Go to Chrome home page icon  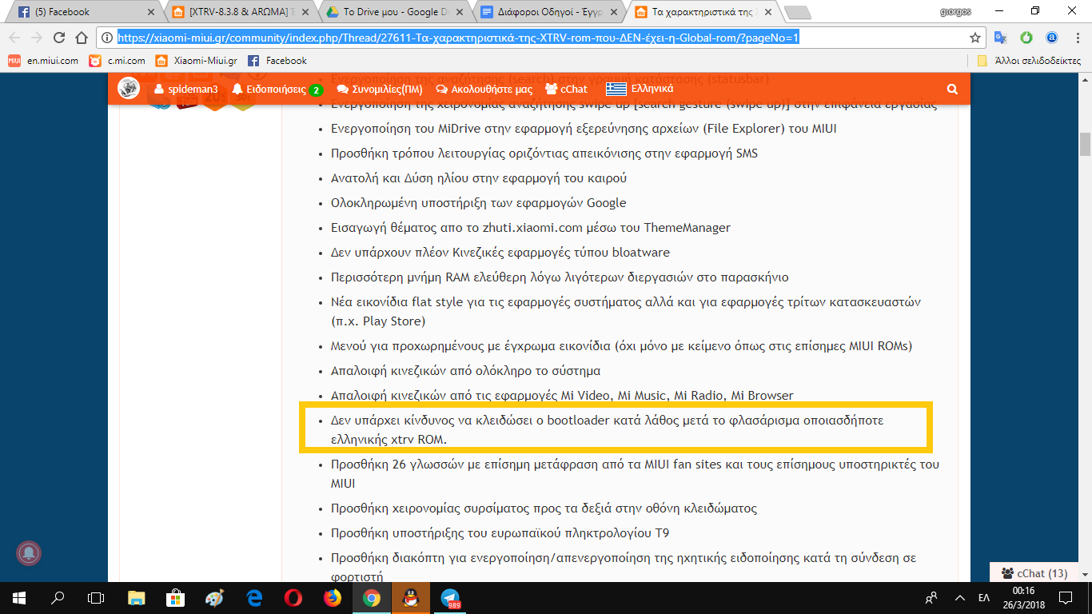point(81,38)
